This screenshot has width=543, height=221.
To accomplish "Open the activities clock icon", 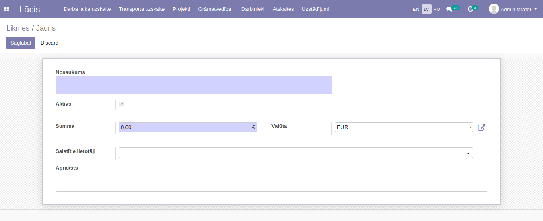I will click(470, 9).
